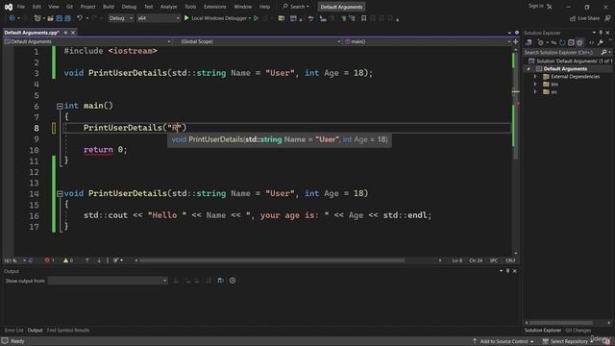
Task: Open Default Arguments project scope dropdown
Action: (x=87, y=41)
